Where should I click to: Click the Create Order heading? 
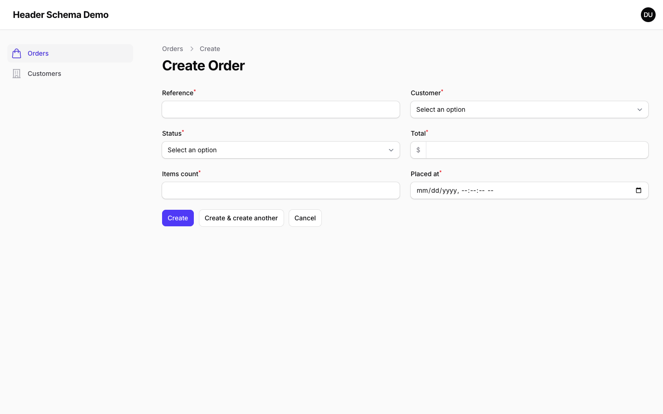[203, 66]
